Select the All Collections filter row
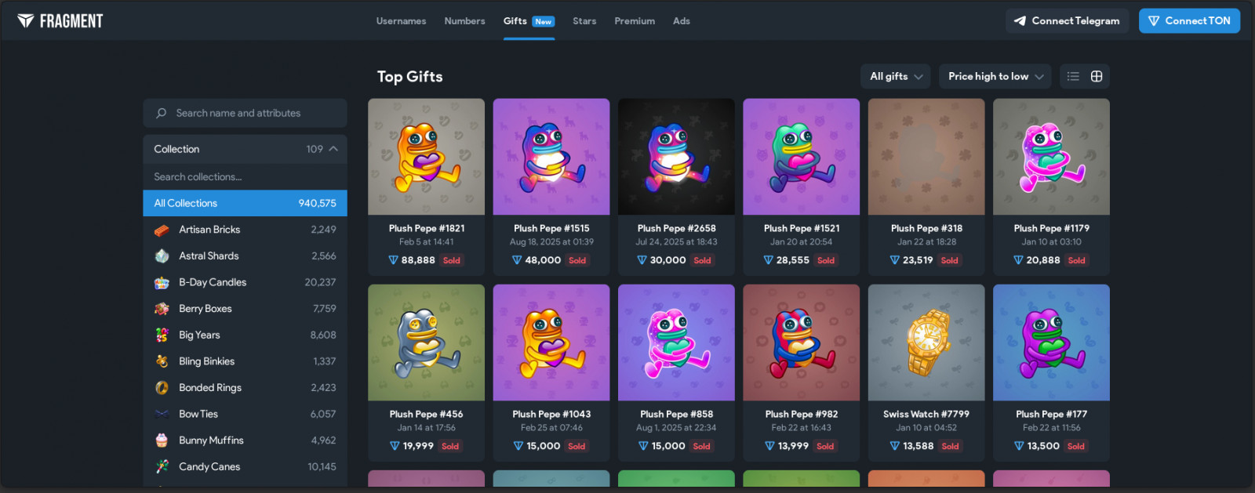The height and width of the screenshot is (493, 1255). point(245,203)
